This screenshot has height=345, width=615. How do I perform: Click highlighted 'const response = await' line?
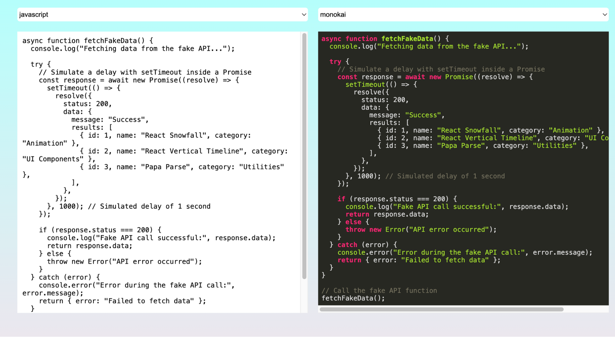[435, 77]
